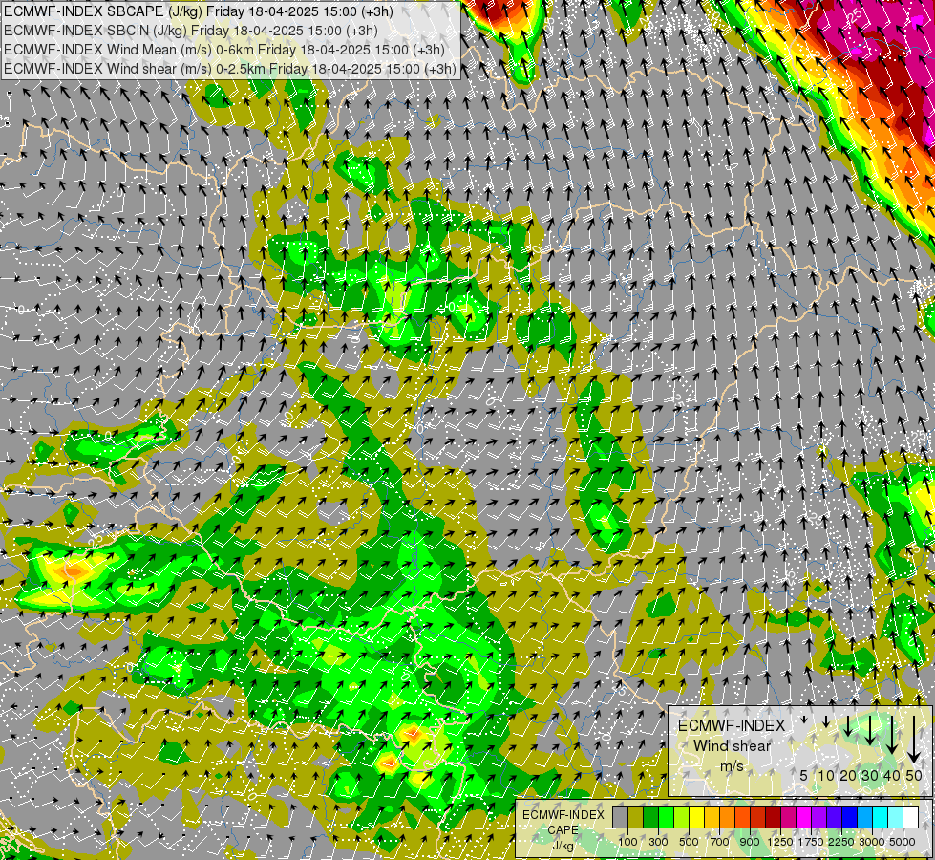Click the '900' CAPE scale label

tap(750, 842)
